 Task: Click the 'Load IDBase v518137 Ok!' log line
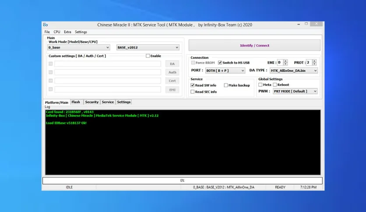point(66,123)
